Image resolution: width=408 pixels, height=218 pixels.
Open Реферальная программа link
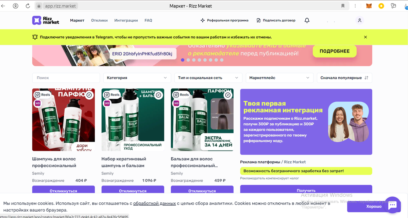[x=225, y=20]
